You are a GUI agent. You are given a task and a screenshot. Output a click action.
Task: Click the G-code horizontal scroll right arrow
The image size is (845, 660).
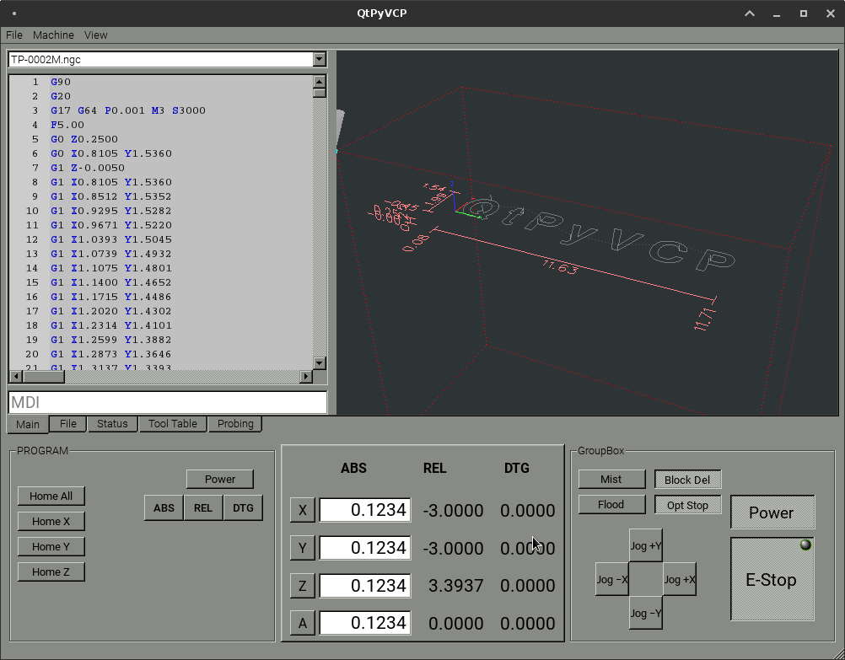307,376
